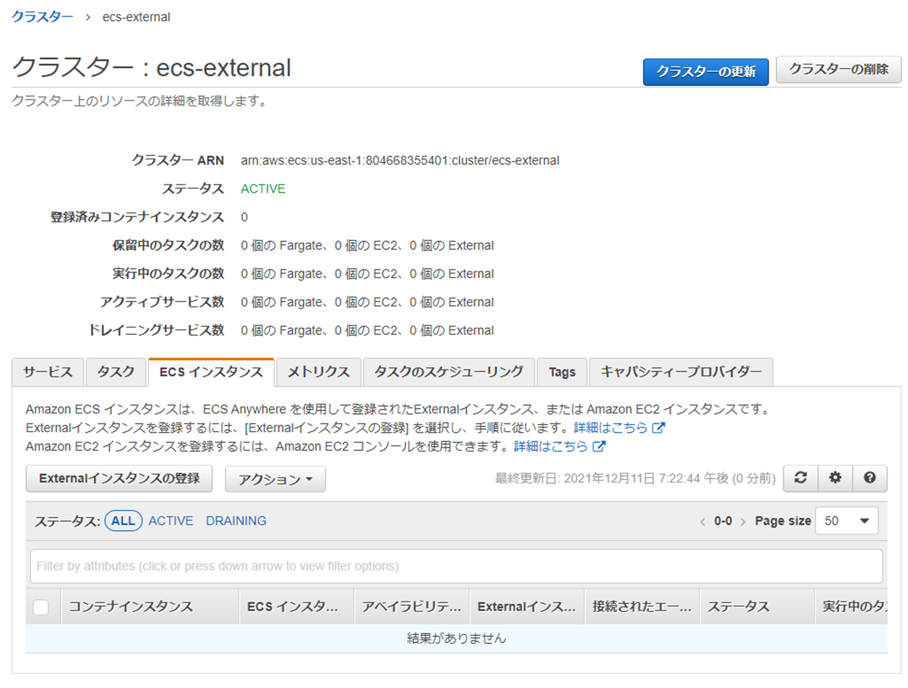Go to previous page arrow
Image resolution: width=908 pixels, height=688 pixels.
tap(702, 521)
